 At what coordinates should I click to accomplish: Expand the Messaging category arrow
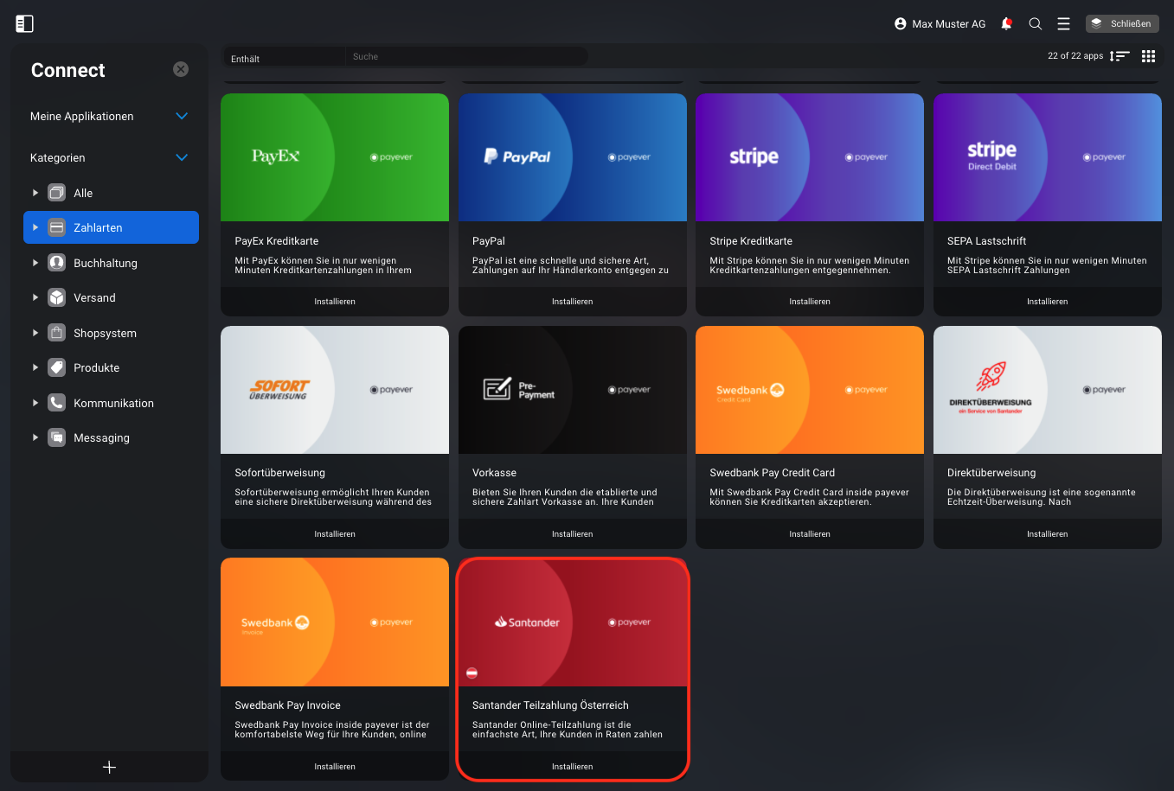pos(35,437)
